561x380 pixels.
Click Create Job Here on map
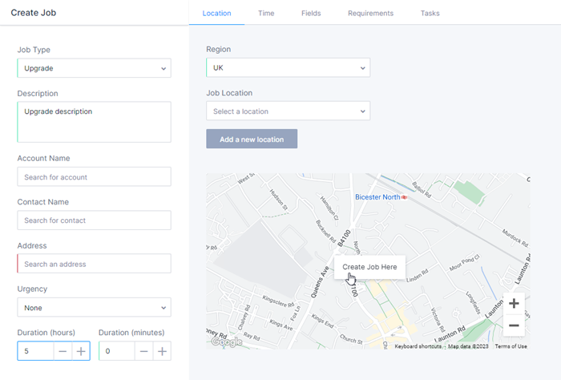point(369,267)
